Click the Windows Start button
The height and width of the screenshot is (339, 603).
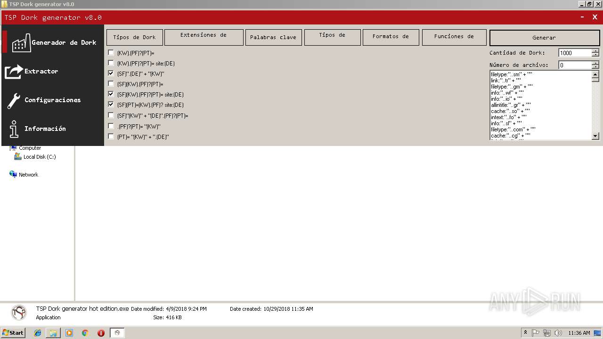[x=13, y=333]
